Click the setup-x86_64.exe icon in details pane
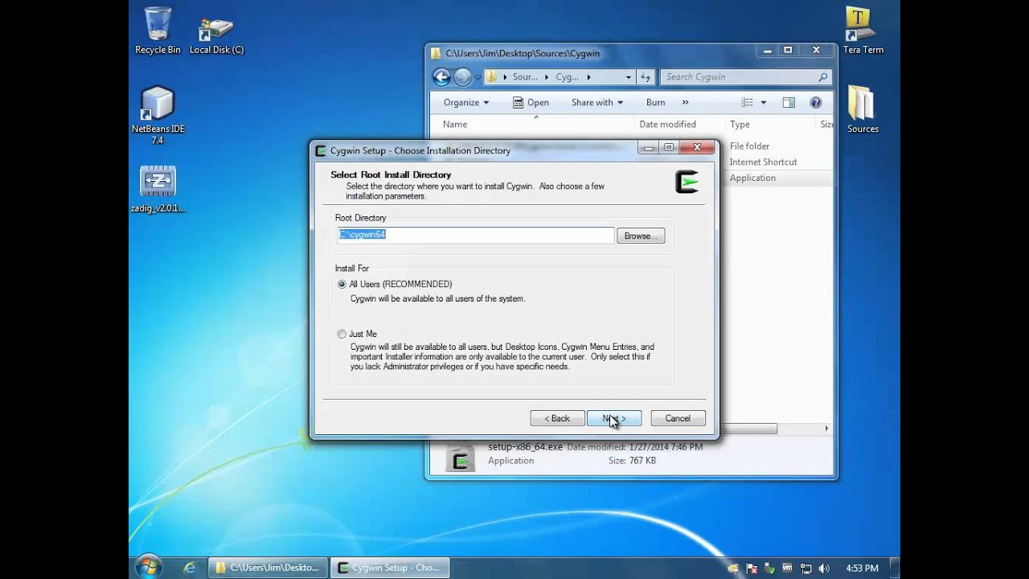 [x=460, y=458]
